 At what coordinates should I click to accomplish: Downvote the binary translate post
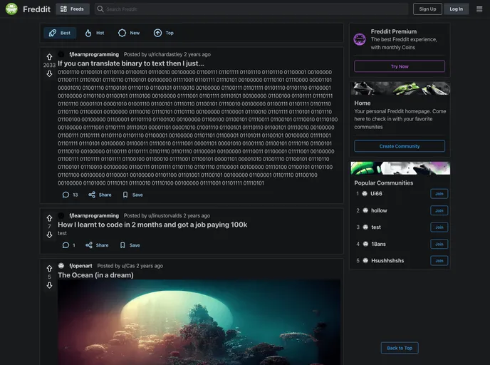(49, 74)
